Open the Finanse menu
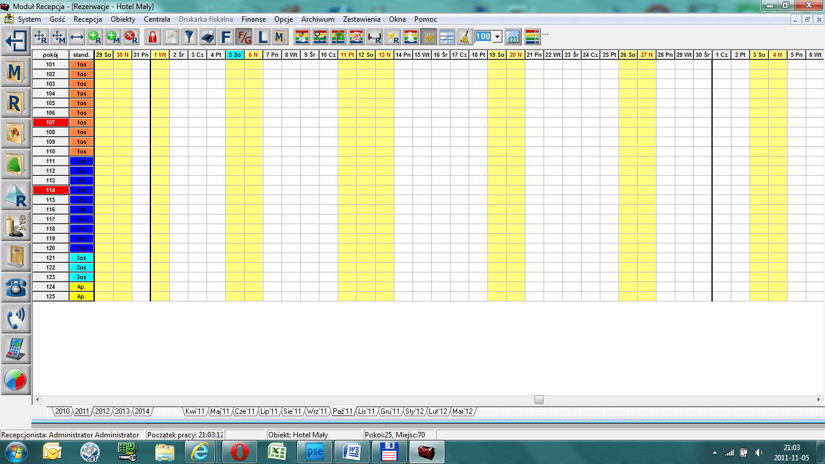 tap(254, 19)
